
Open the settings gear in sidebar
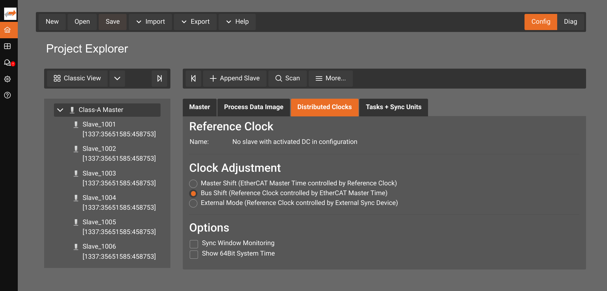8,79
